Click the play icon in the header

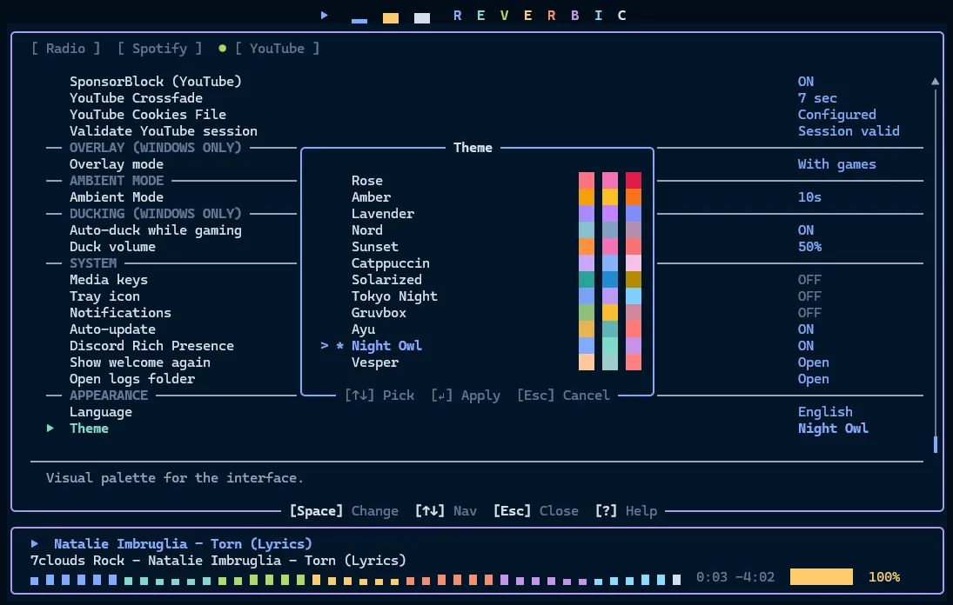point(325,15)
